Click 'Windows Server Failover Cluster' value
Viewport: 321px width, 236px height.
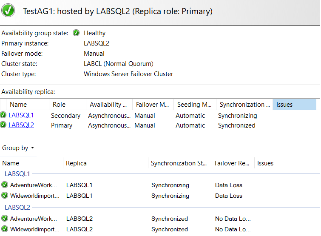128,74
